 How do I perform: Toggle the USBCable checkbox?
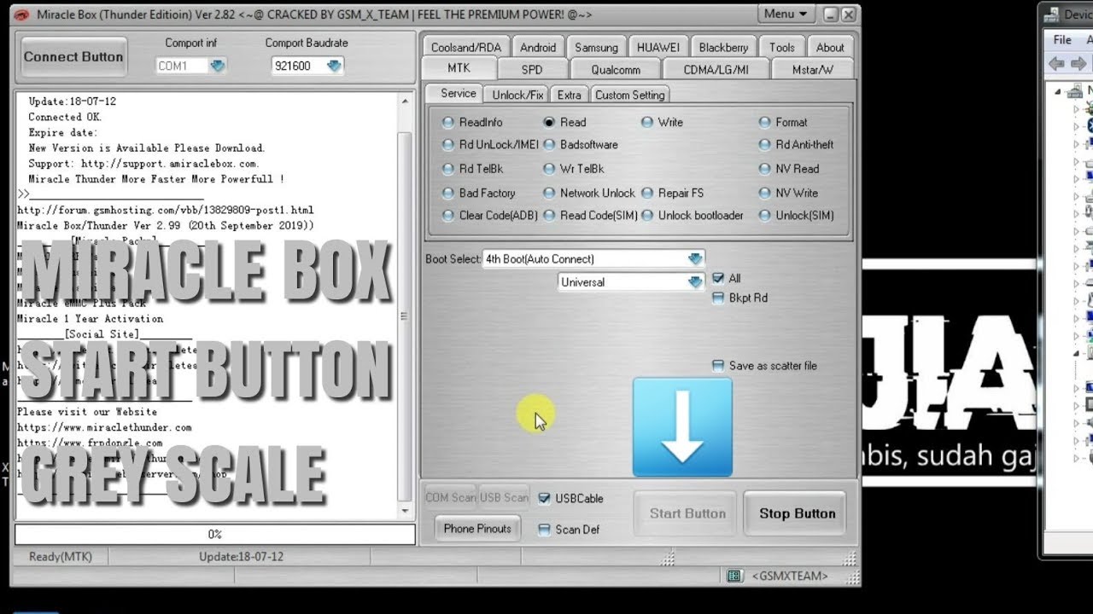tap(544, 499)
